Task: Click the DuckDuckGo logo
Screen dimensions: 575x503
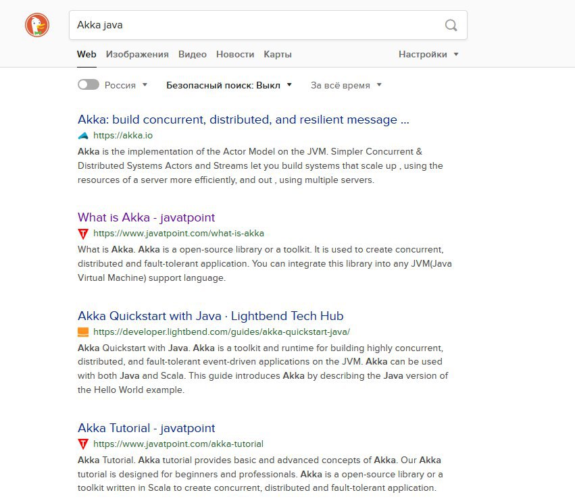Action: tap(37, 25)
